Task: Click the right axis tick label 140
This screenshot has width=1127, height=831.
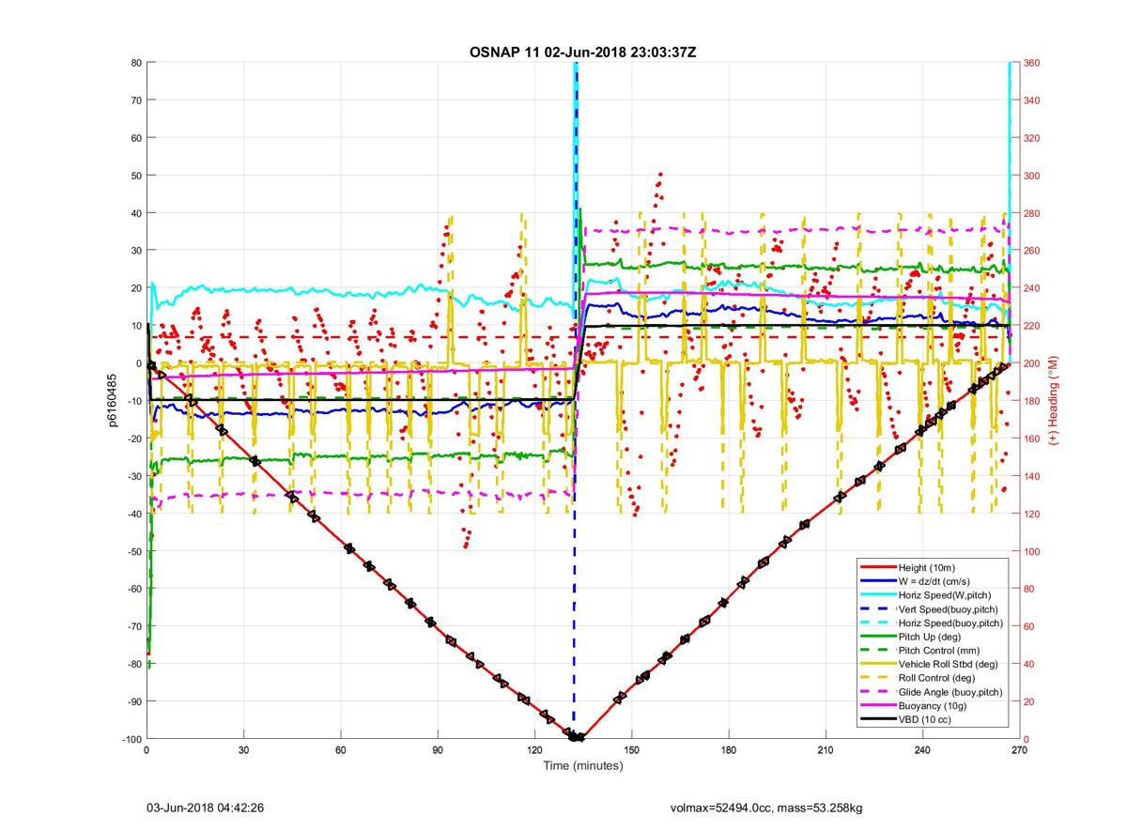Action: point(1033,476)
